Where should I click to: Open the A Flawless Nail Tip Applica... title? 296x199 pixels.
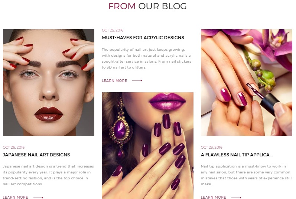pyautogui.click(x=237, y=155)
